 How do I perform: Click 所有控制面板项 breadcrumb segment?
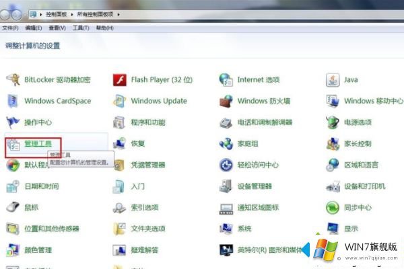(x=95, y=14)
